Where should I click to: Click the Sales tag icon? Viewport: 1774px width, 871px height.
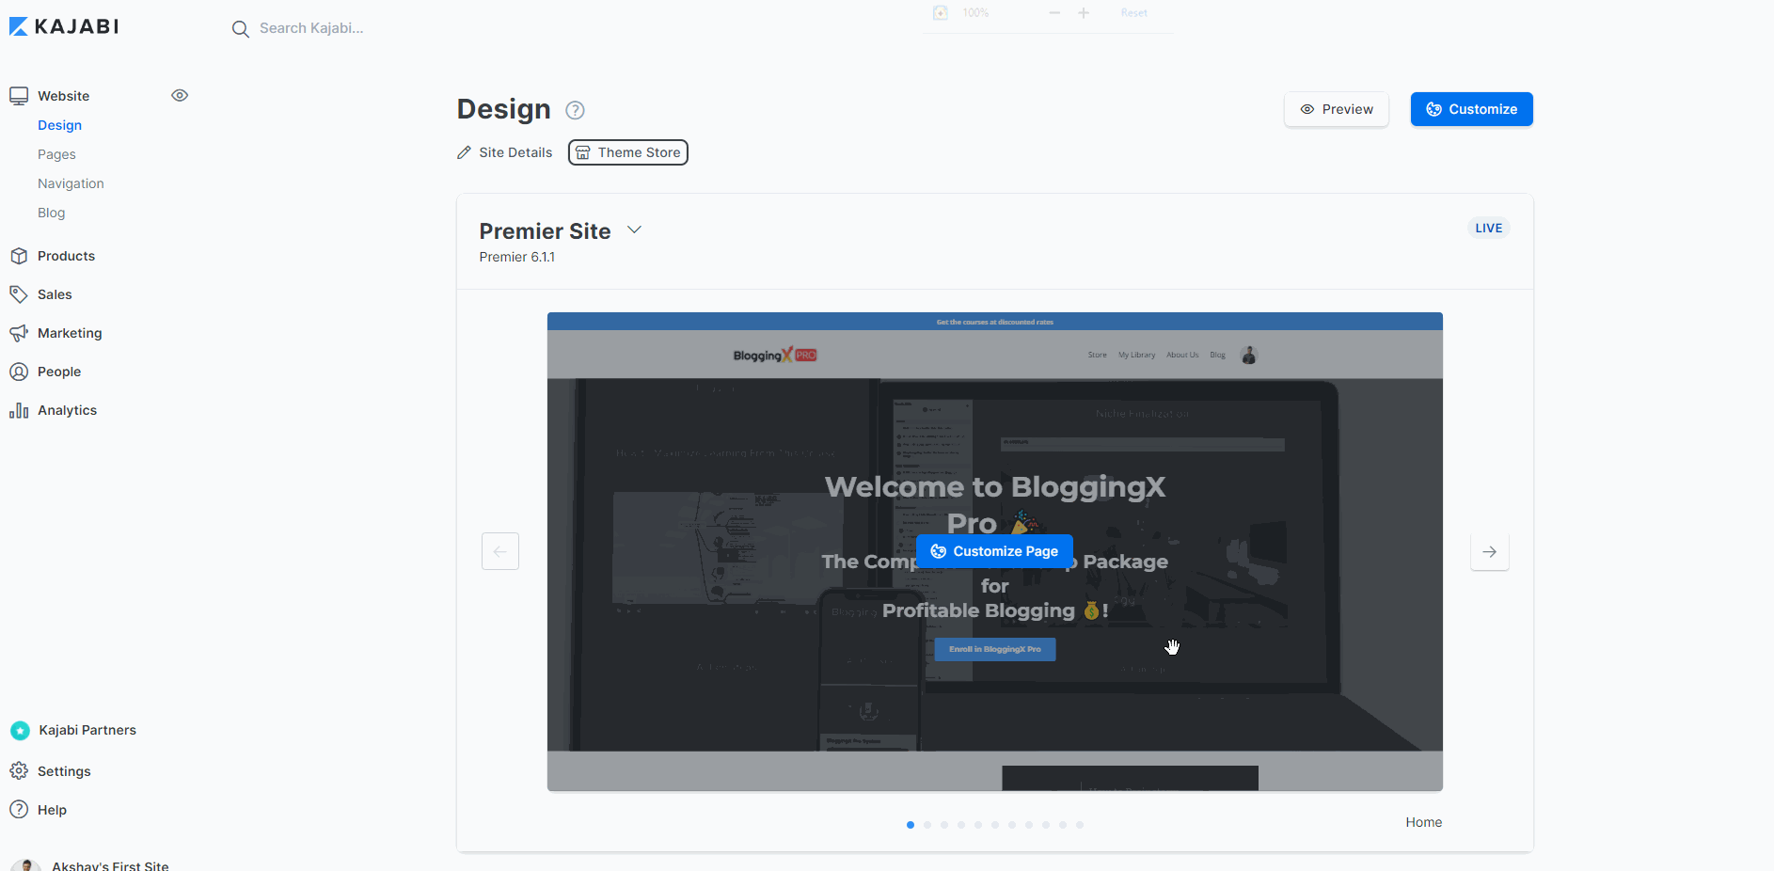pyautogui.click(x=19, y=294)
